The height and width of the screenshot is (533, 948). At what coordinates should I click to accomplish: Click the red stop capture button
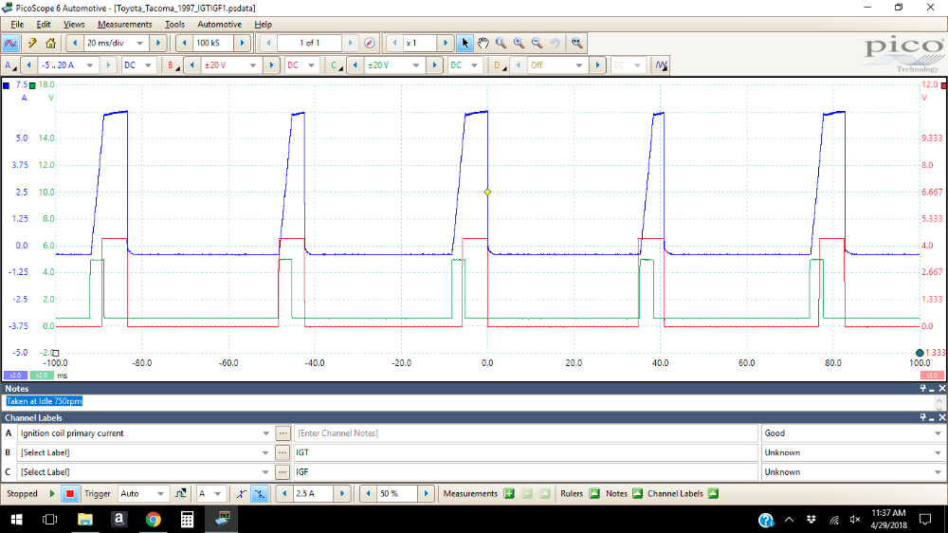pos(69,494)
